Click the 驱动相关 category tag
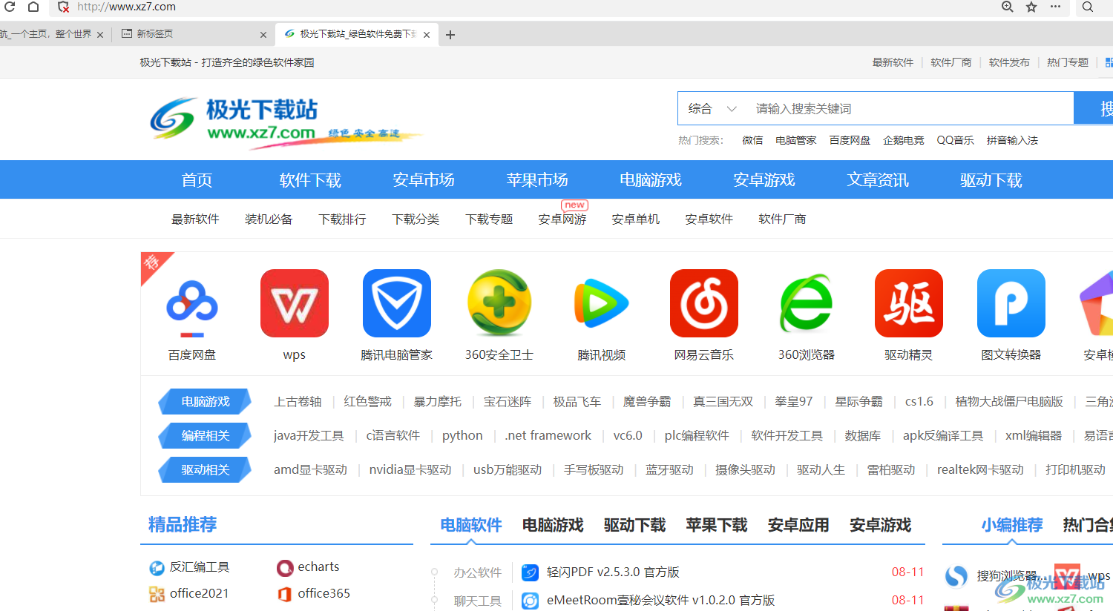The height and width of the screenshot is (611, 1113). (206, 470)
